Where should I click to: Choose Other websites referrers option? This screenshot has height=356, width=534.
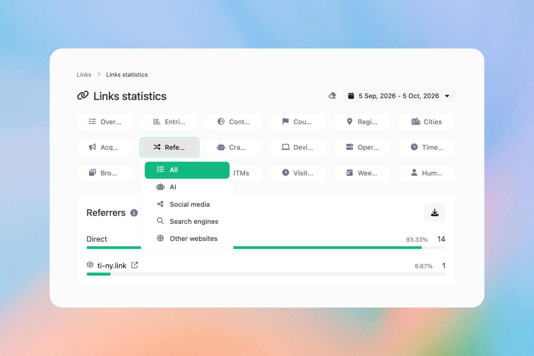[x=187, y=239]
